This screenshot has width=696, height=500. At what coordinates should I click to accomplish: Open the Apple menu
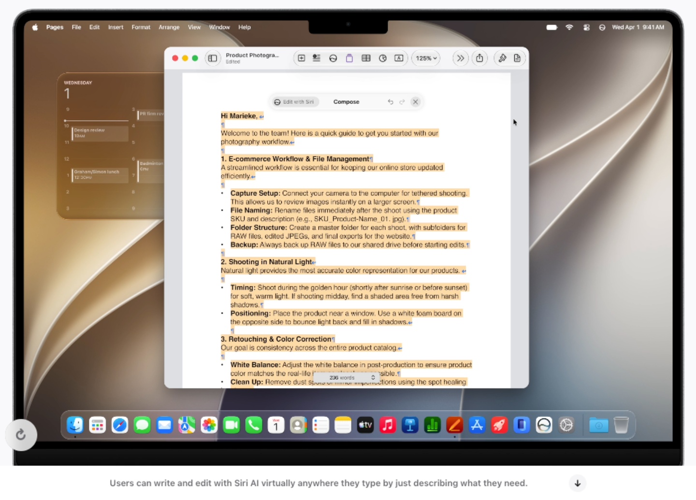35,28
